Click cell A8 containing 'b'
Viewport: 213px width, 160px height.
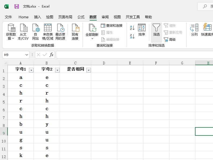[21, 124]
